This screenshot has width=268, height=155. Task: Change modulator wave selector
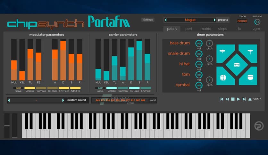pyautogui.click(x=18, y=88)
